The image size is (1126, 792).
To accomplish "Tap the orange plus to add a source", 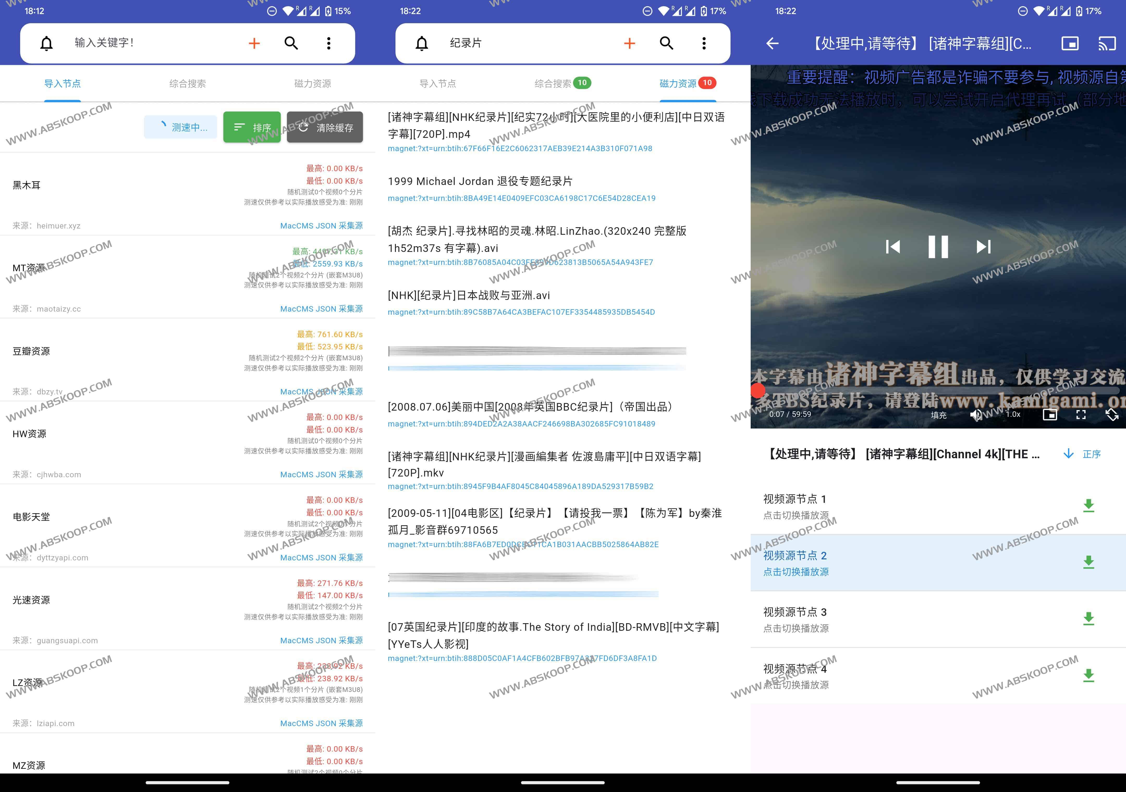I will 254,43.
